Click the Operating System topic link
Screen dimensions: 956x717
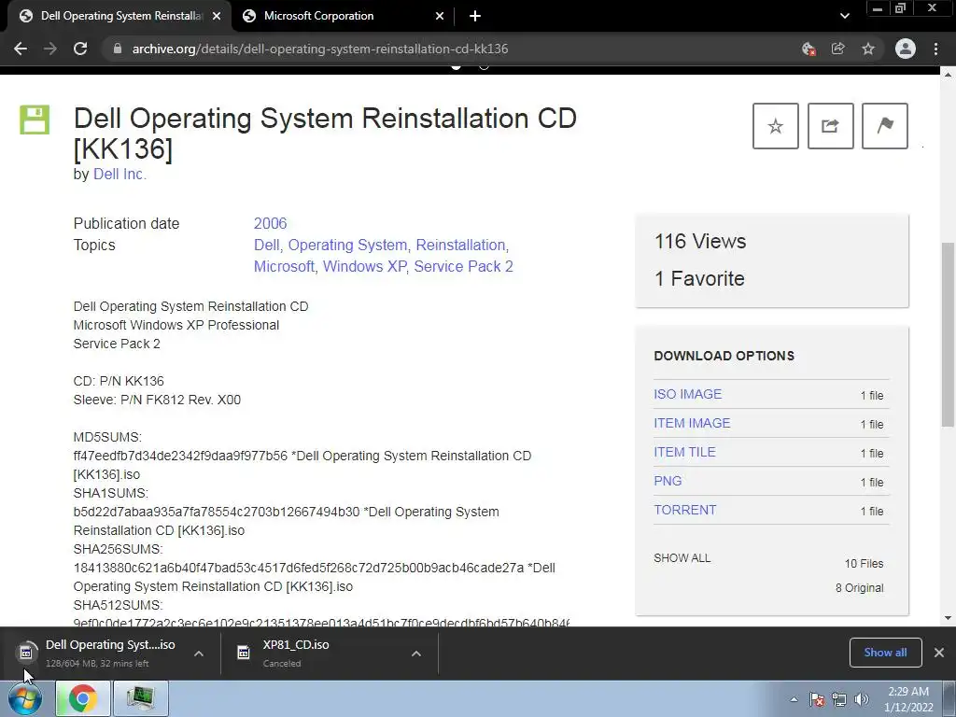click(347, 246)
